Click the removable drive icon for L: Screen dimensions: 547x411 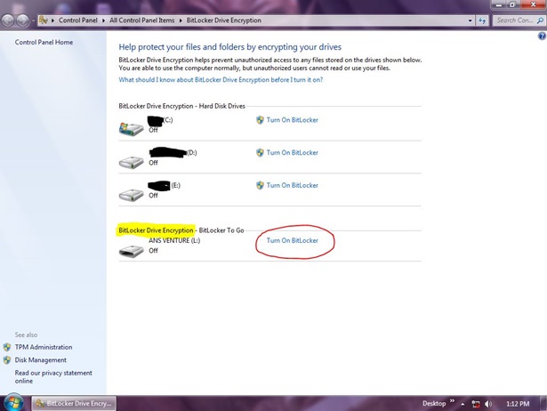131,251
